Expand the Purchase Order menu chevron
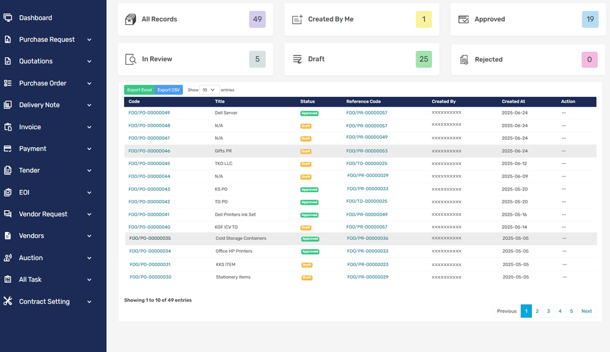The width and height of the screenshot is (610, 352). (x=89, y=83)
